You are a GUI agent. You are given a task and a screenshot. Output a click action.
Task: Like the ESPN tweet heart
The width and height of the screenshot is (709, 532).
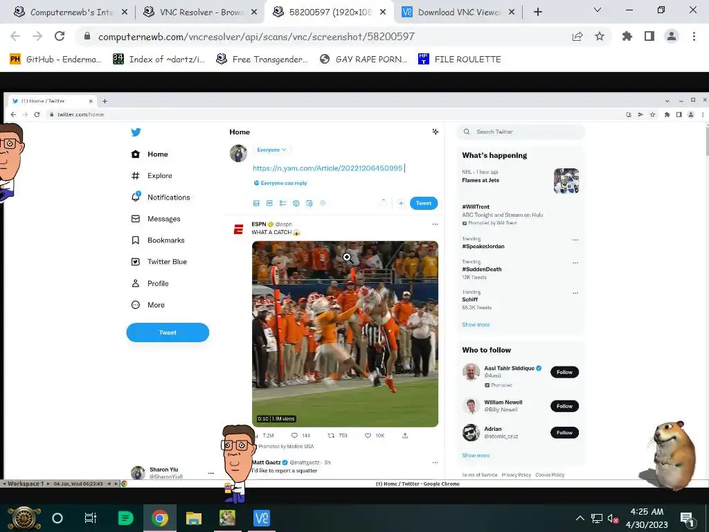point(368,436)
